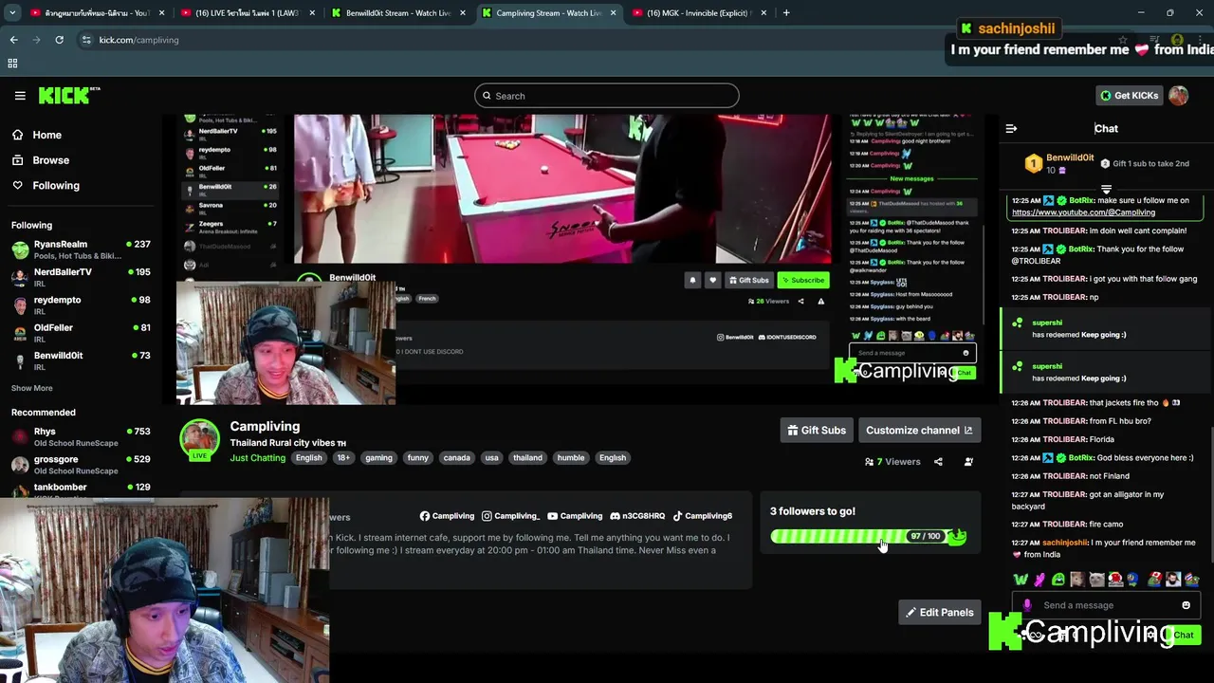Select the canada tag

pos(456,458)
